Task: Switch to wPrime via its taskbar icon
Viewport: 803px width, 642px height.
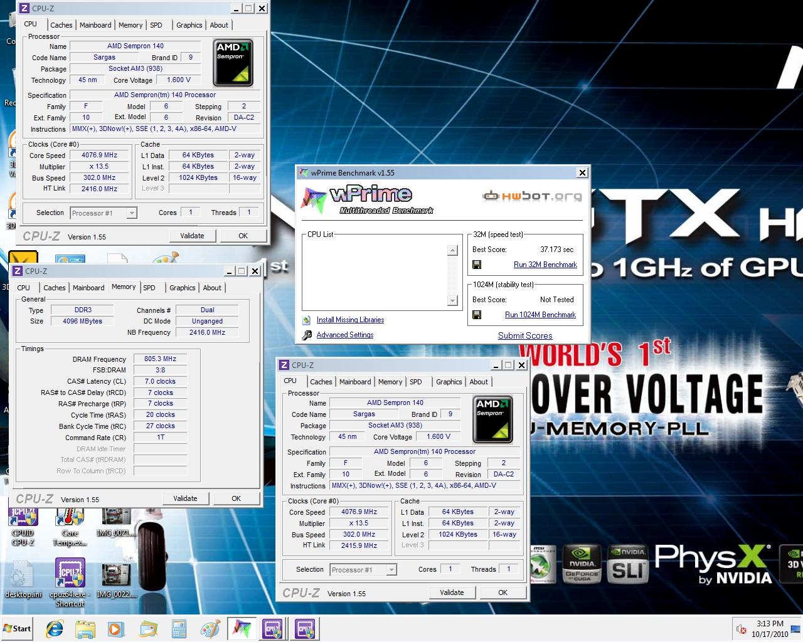Action: click(242, 628)
